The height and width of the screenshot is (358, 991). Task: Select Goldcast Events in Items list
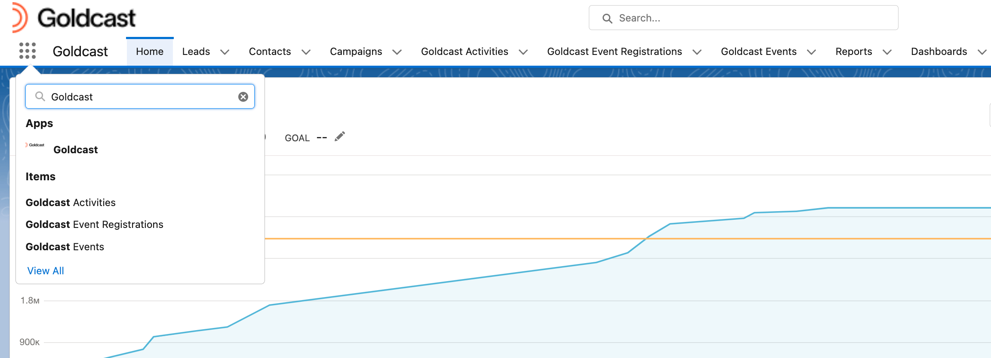(65, 247)
